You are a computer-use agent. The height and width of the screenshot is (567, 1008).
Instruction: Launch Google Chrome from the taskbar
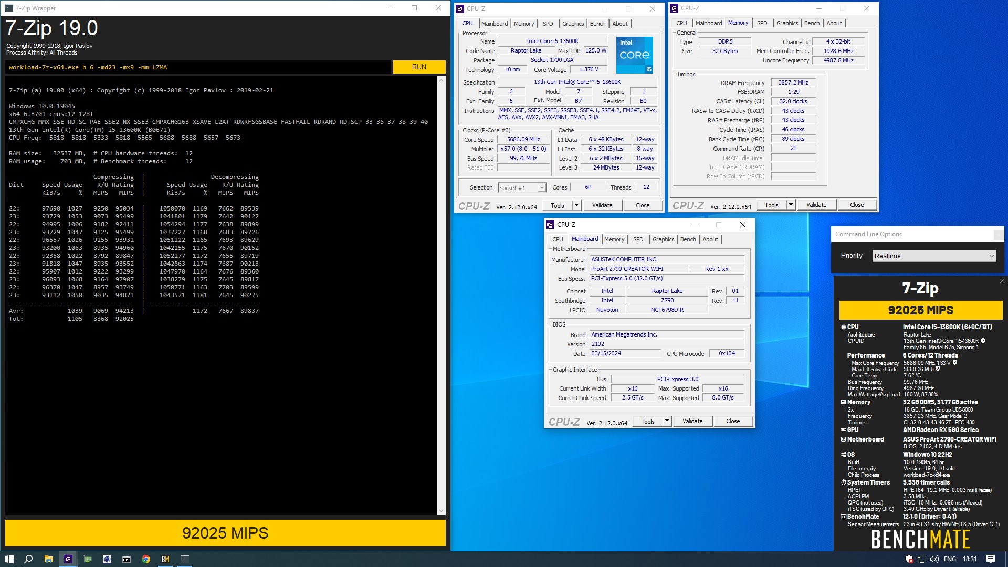[x=146, y=559]
